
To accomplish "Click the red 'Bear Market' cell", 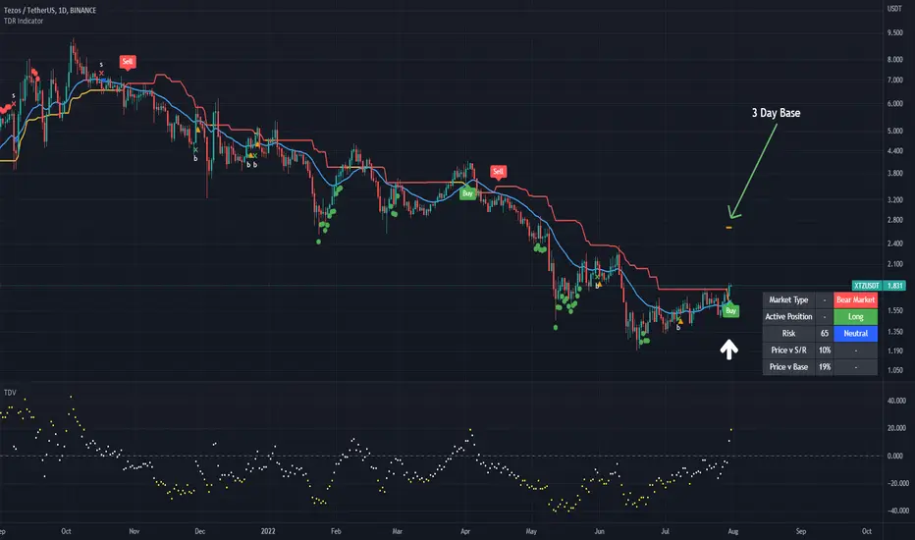I will pyautogui.click(x=855, y=300).
